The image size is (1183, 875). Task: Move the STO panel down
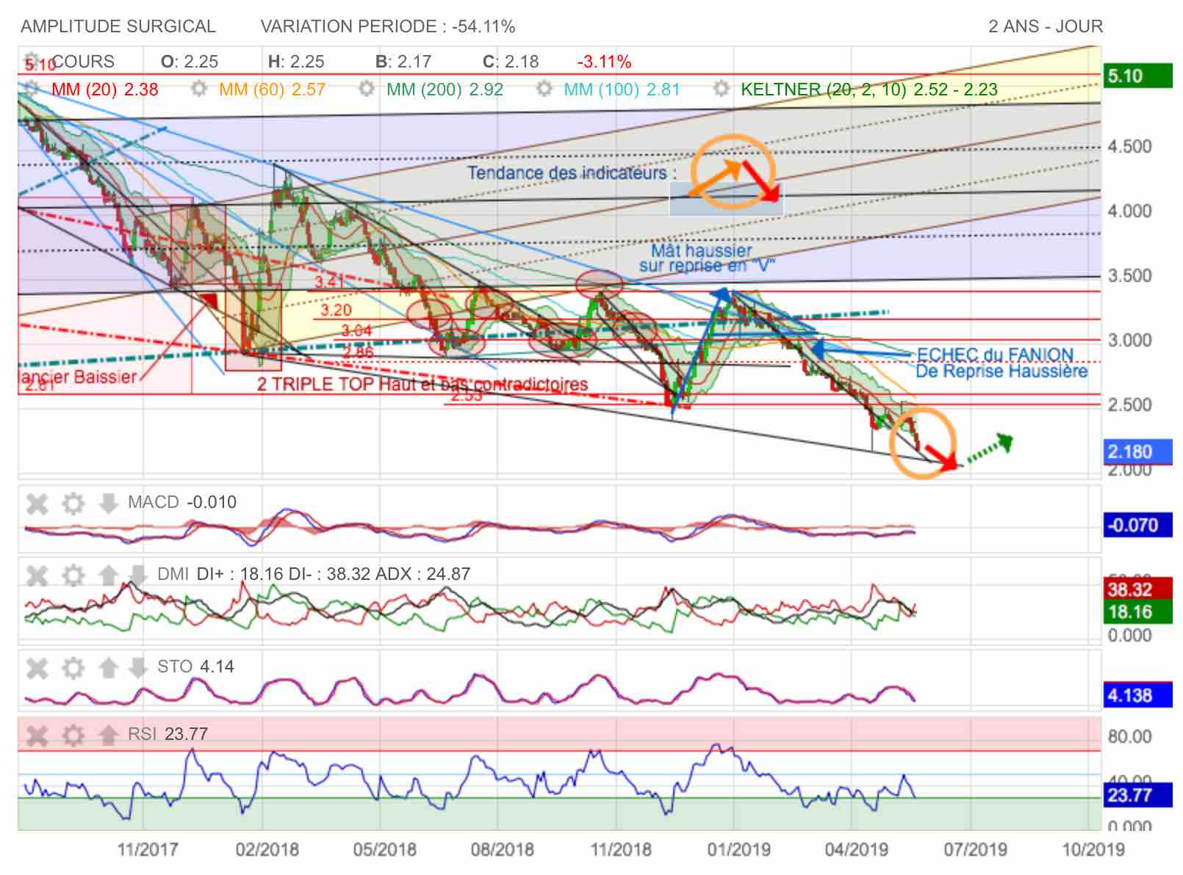[137, 667]
